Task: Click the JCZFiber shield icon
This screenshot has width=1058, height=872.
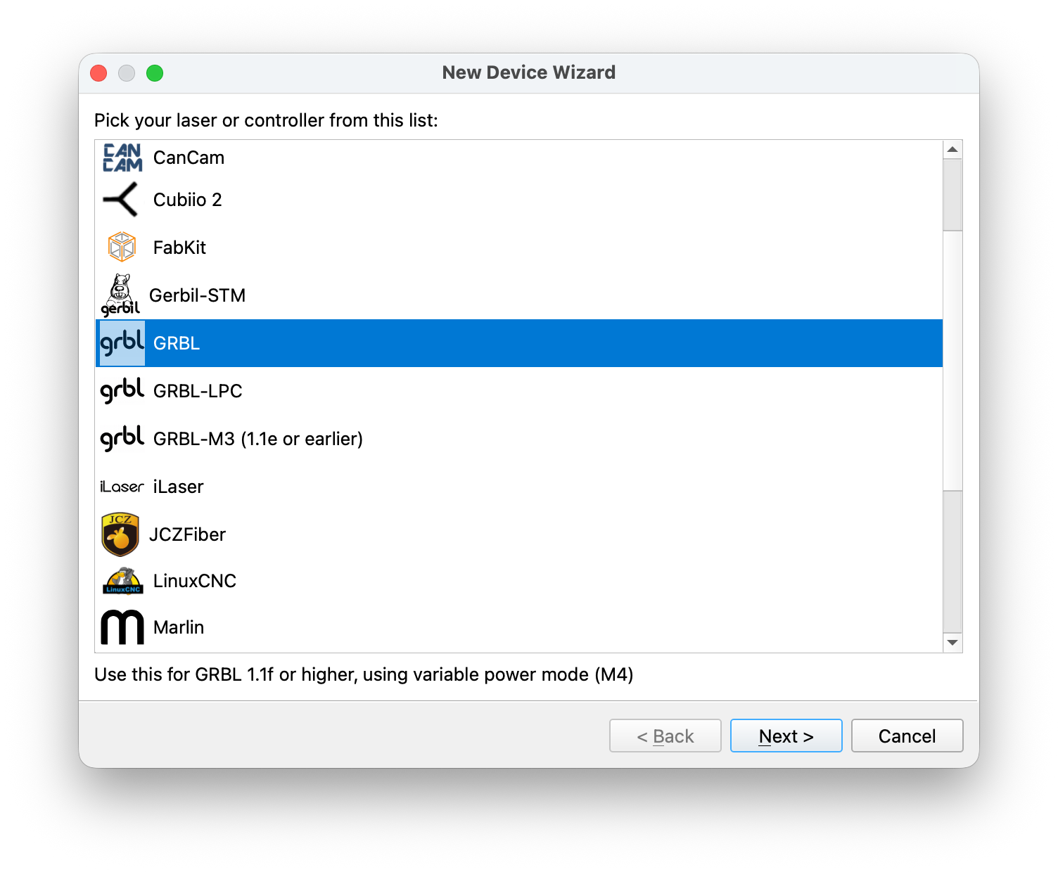Action: (x=120, y=534)
